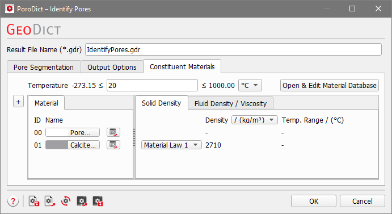Screen dimensions: 392x214
Task: Click the gray Calcite color swatch
Action: pos(57,145)
